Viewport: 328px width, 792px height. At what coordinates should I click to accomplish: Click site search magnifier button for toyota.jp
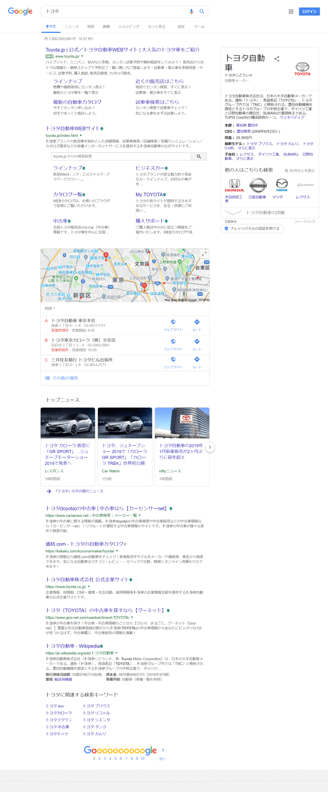click(x=199, y=156)
